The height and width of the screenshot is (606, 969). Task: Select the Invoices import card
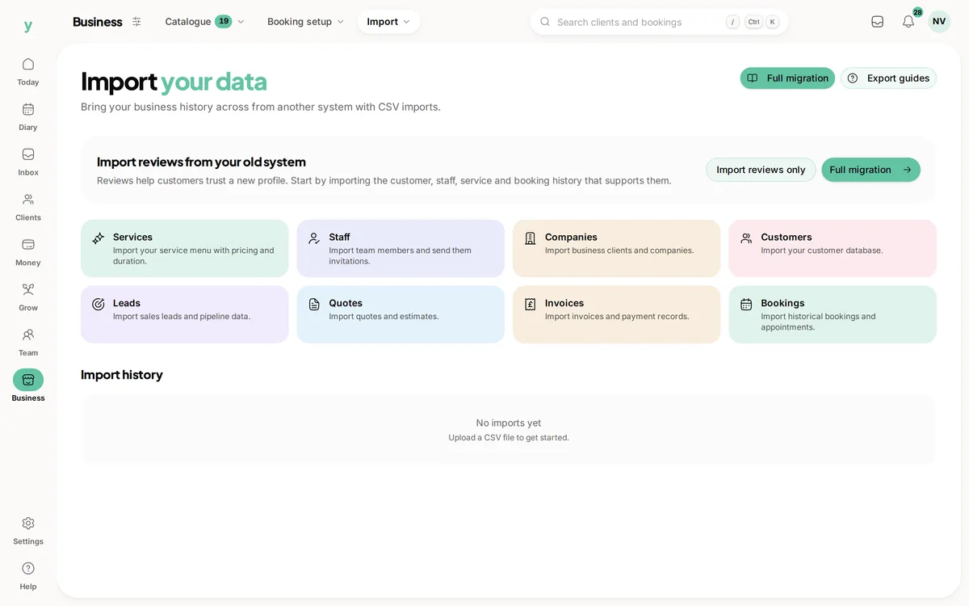[617, 314]
